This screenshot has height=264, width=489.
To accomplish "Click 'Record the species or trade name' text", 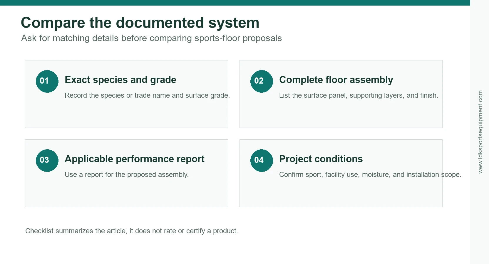I will [x=147, y=95].
